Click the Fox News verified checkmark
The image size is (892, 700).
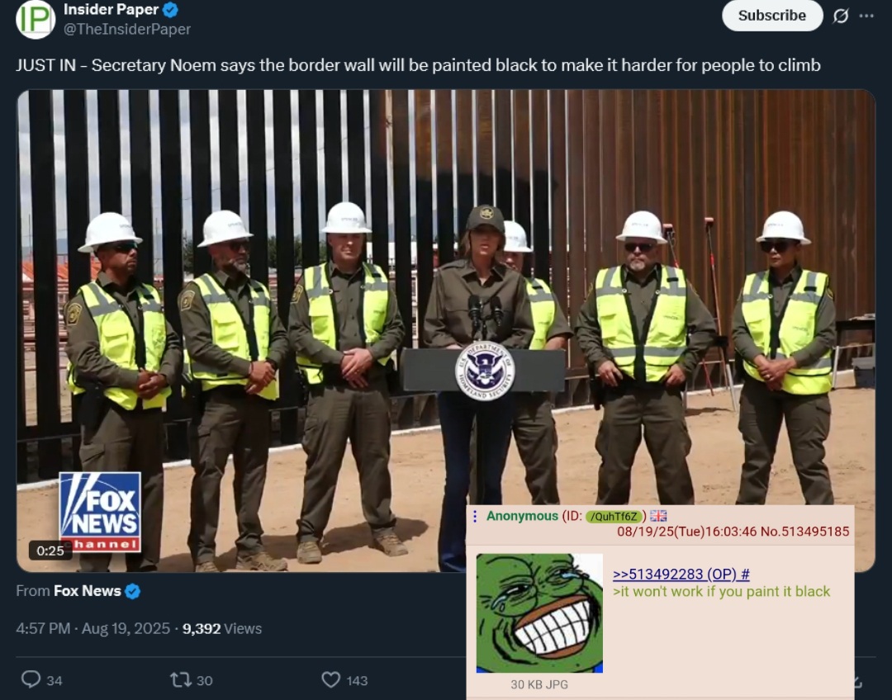coord(132,591)
